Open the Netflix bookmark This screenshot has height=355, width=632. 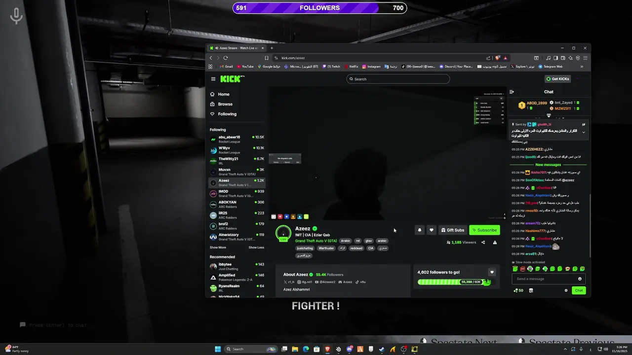pyautogui.click(x=351, y=67)
